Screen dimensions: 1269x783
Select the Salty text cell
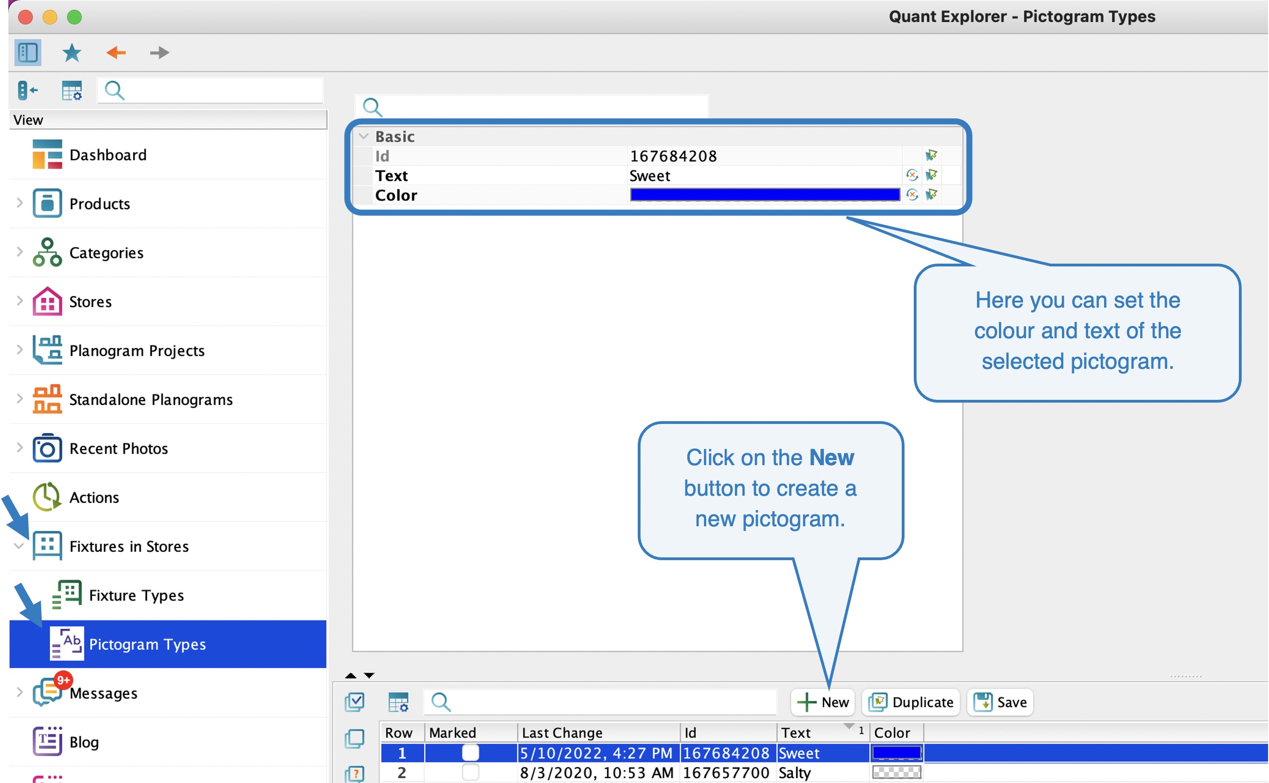click(x=823, y=773)
